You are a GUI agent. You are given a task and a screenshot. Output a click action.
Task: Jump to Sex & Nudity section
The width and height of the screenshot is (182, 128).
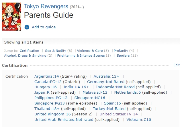(56, 51)
